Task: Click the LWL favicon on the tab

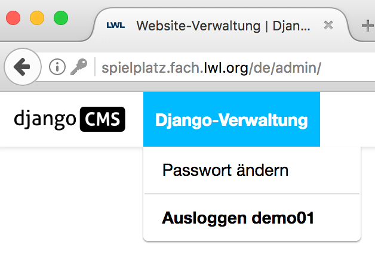Action: (x=114, y=26)
